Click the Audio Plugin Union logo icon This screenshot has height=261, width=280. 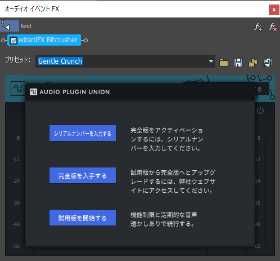click(33, 92)
